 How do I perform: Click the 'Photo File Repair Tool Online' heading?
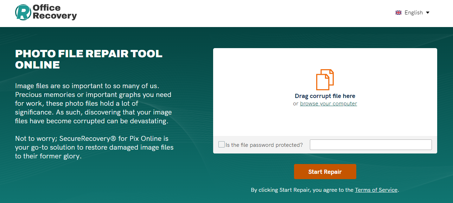[89, 59]
